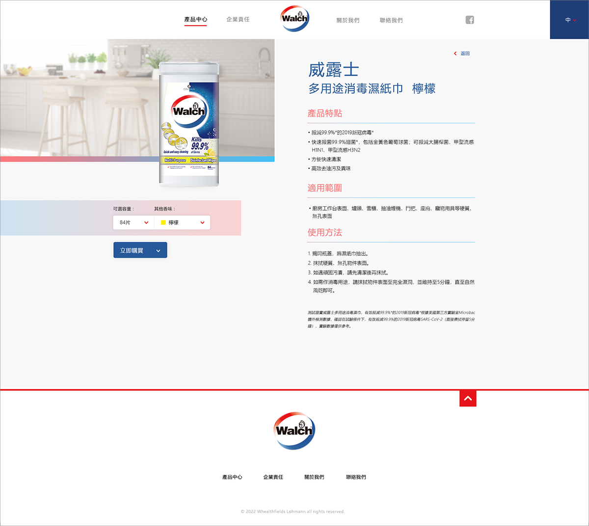Image resolution: width=589 pixels, height=526 pixels.
Task: Click the scroll-to-top red arrow button
Action: click(468, 398)
